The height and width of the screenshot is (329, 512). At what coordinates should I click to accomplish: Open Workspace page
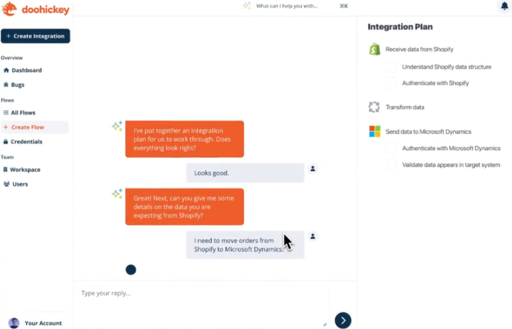click(x=35, y=170)
